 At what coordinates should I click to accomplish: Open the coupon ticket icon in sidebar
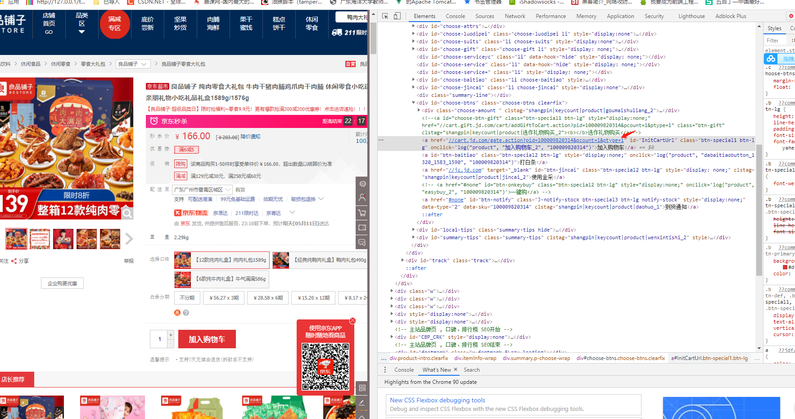pyautogui.click(x=362, y=228)
